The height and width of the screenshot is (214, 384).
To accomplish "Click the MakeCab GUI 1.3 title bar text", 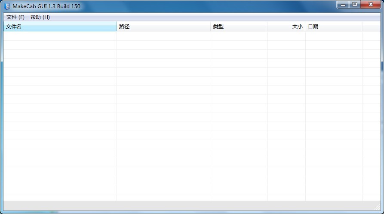I will pos(46,6).
